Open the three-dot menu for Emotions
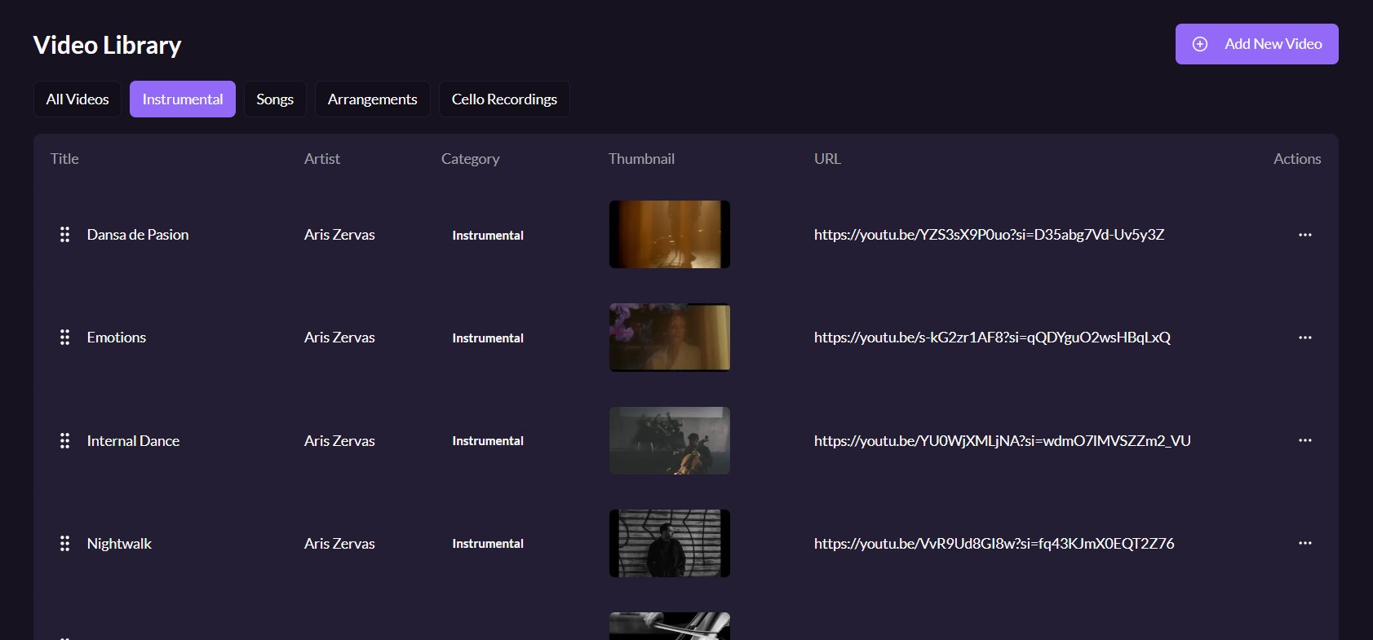 tap(1304, 338)
